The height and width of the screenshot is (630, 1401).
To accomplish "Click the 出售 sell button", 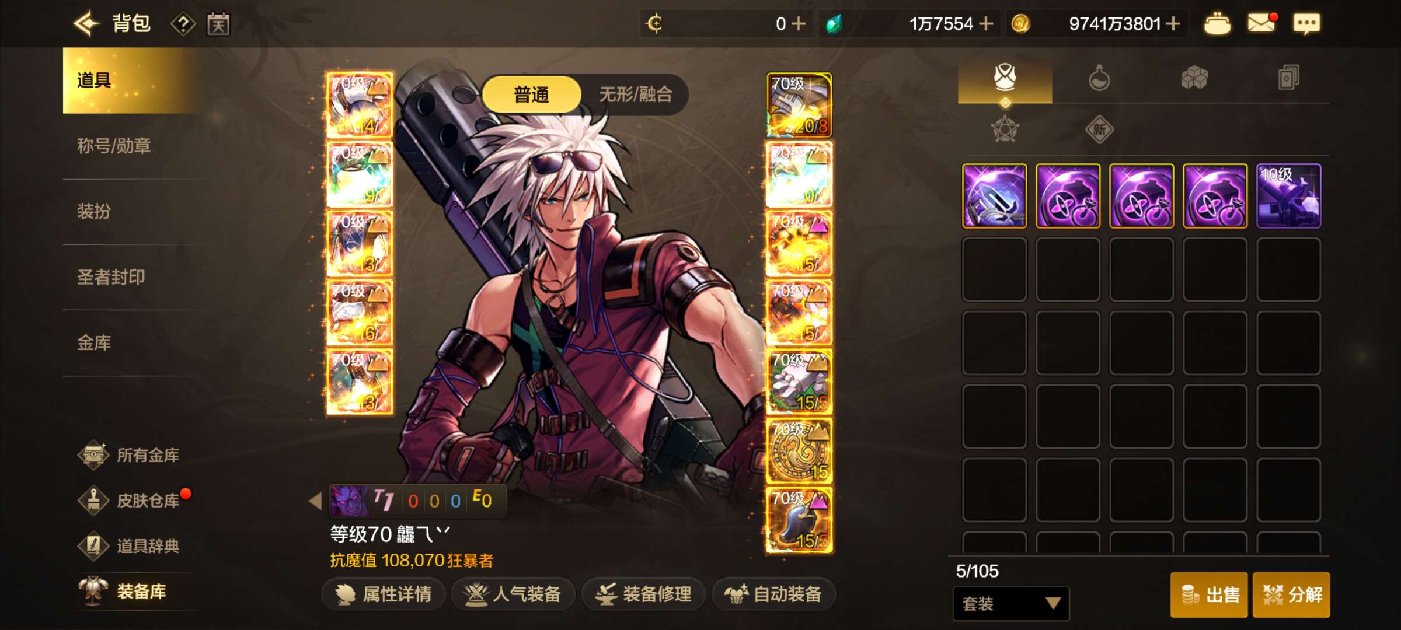I will 1209,595.
